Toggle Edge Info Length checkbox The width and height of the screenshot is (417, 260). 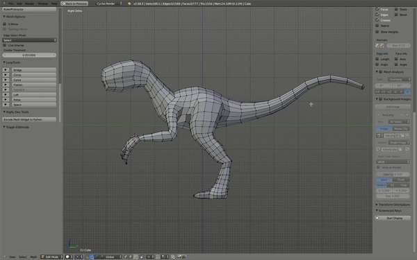[x=377, y=59]
